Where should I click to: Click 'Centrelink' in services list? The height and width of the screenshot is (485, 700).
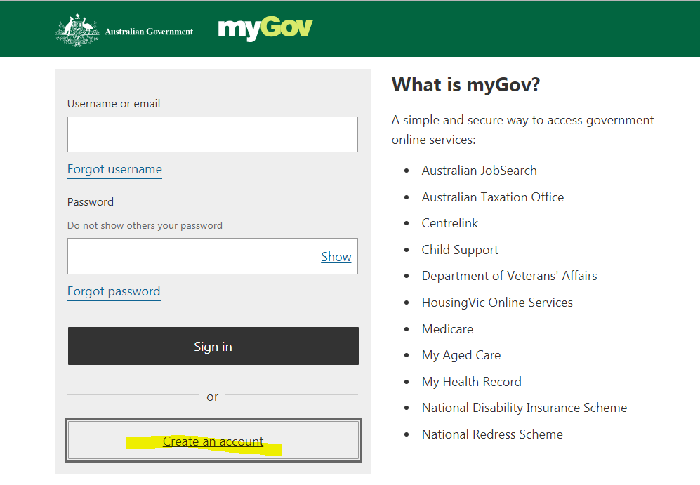449,223
